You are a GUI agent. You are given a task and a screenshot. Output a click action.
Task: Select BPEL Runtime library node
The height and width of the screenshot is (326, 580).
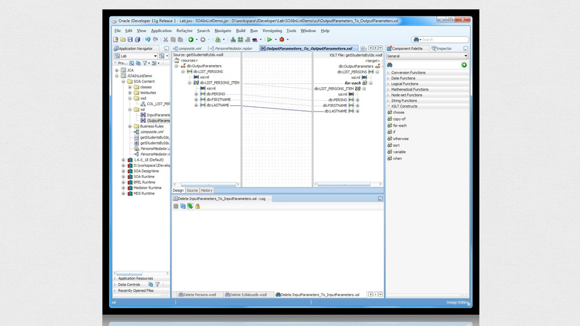point(144,182)
